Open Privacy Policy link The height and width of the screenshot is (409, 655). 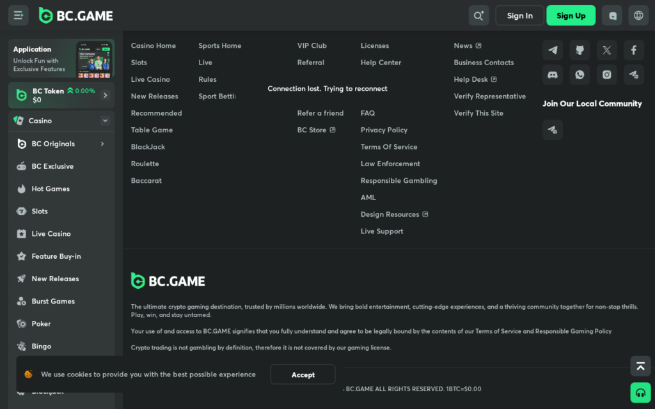(x=384, y=130)
